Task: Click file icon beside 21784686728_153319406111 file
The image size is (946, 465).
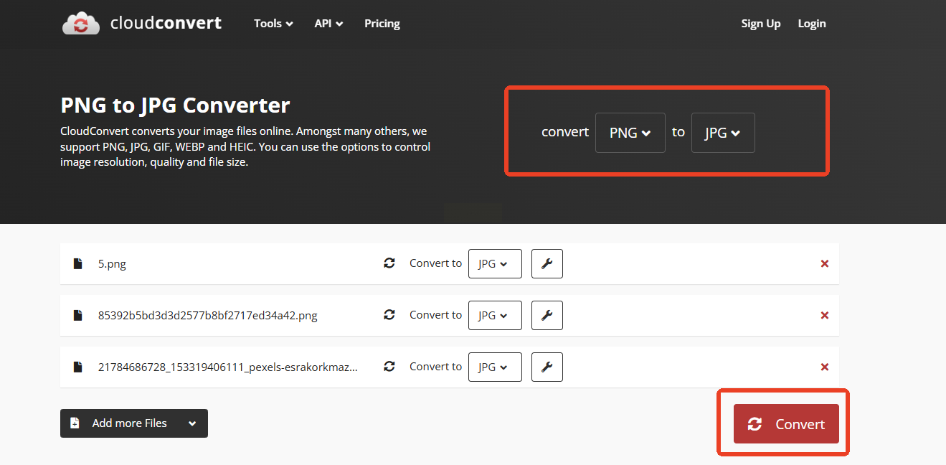Action: click(x=77, y=367)
